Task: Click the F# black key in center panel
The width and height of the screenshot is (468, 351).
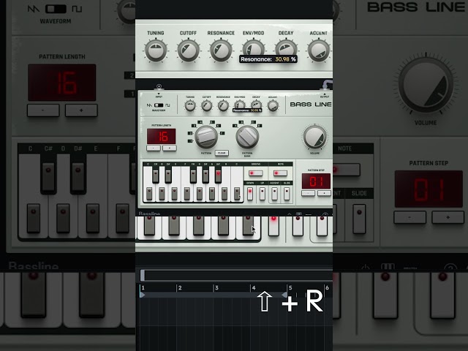Action: (193, 176)
